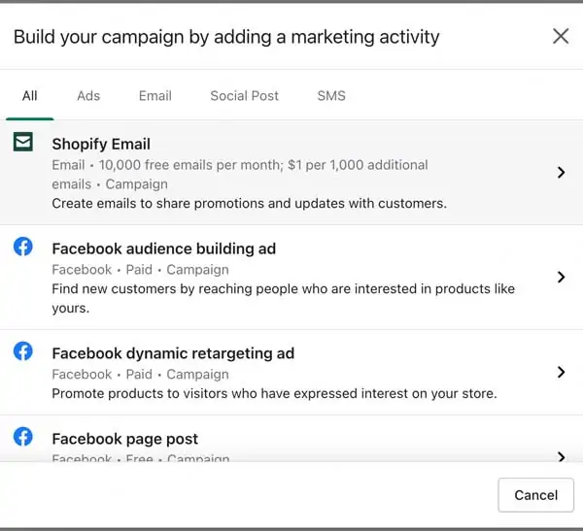Switch to the Ads tab
Screen dimensions: 583x531
88,96
